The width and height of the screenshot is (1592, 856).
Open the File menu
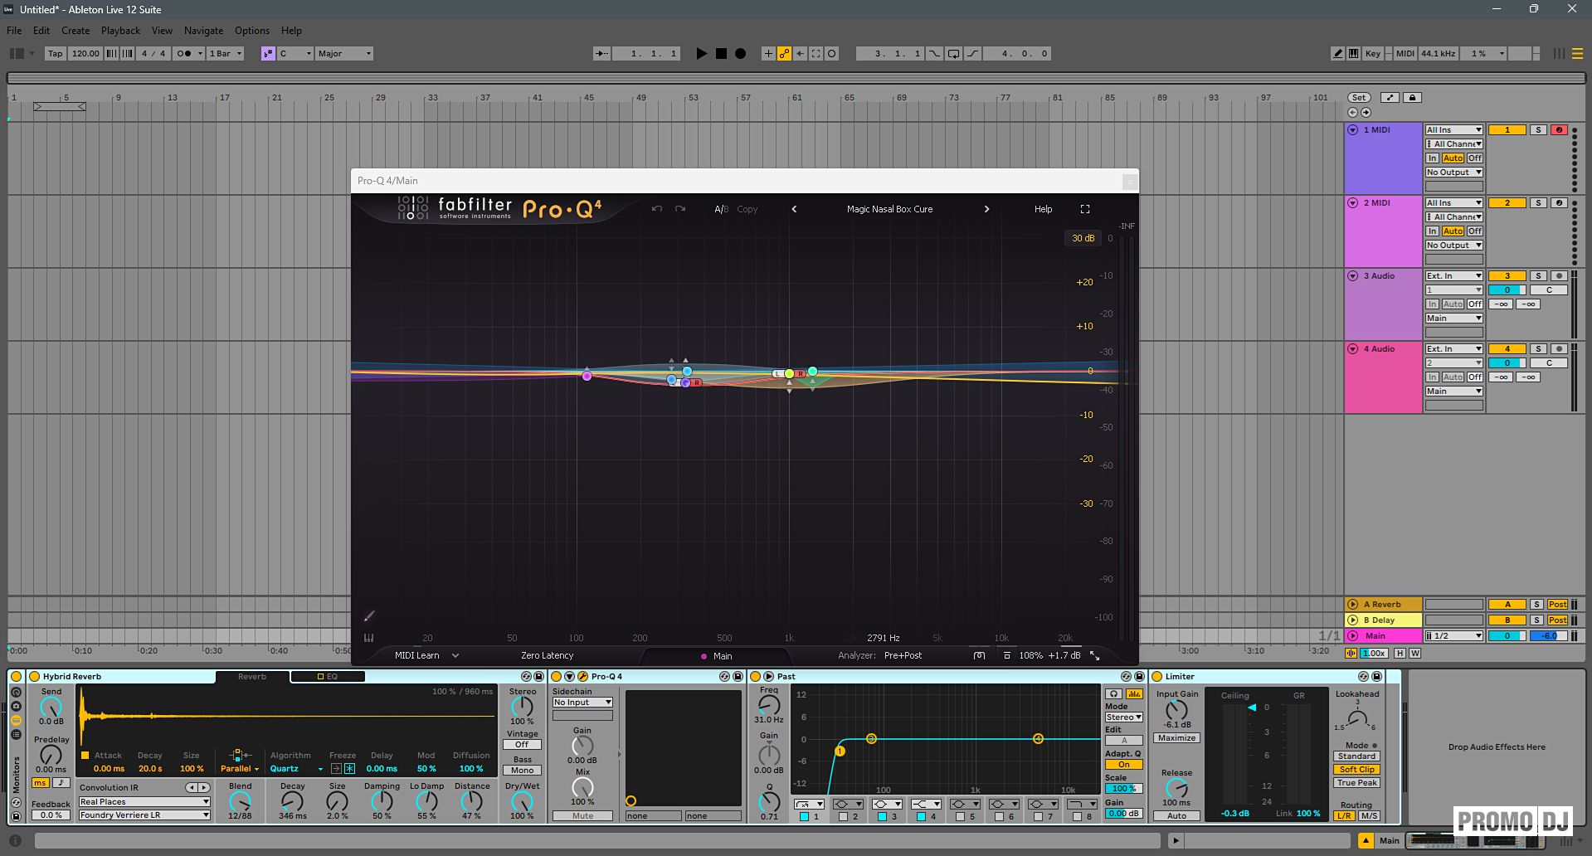pyautogui.click(x=14, y=31)
